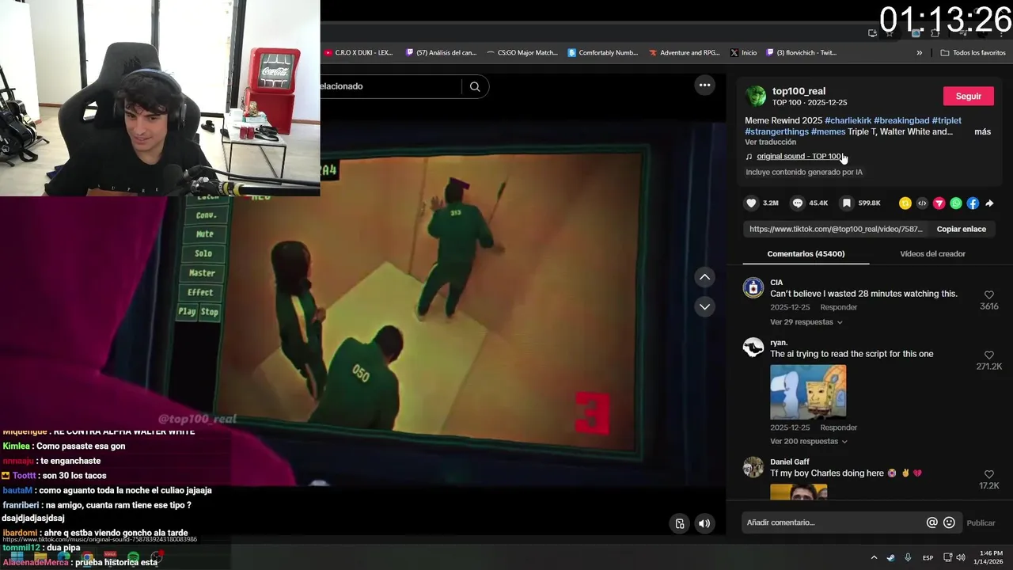
Task: Toggle the floating player icon
Action: 680,523
